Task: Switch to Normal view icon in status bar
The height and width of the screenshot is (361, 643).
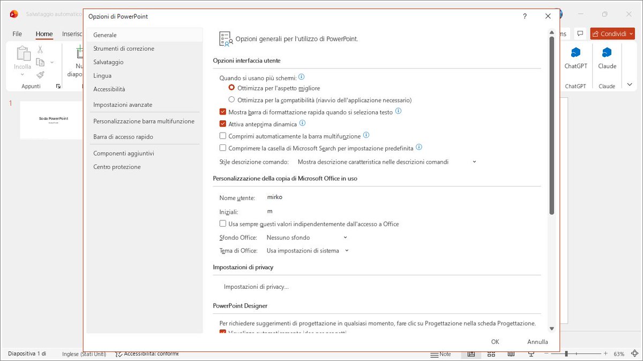Action: click(x=471, y=354)
